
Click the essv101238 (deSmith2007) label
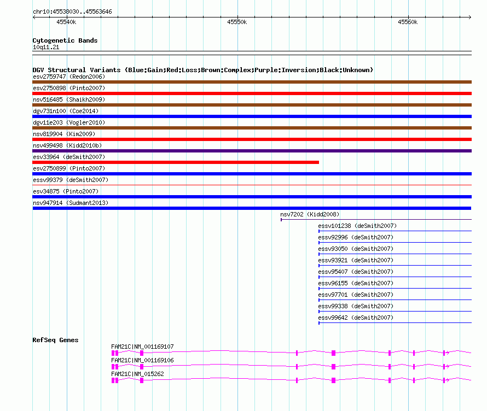point(357,226)
